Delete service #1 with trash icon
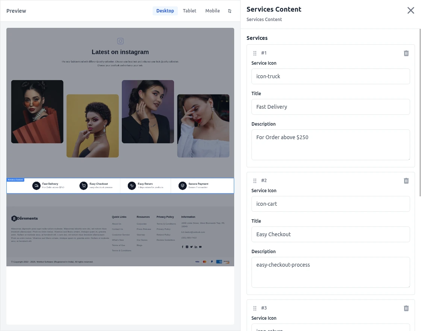Viewport: 421px width, 331px height. pyautogui.click(x=406, y=53)
